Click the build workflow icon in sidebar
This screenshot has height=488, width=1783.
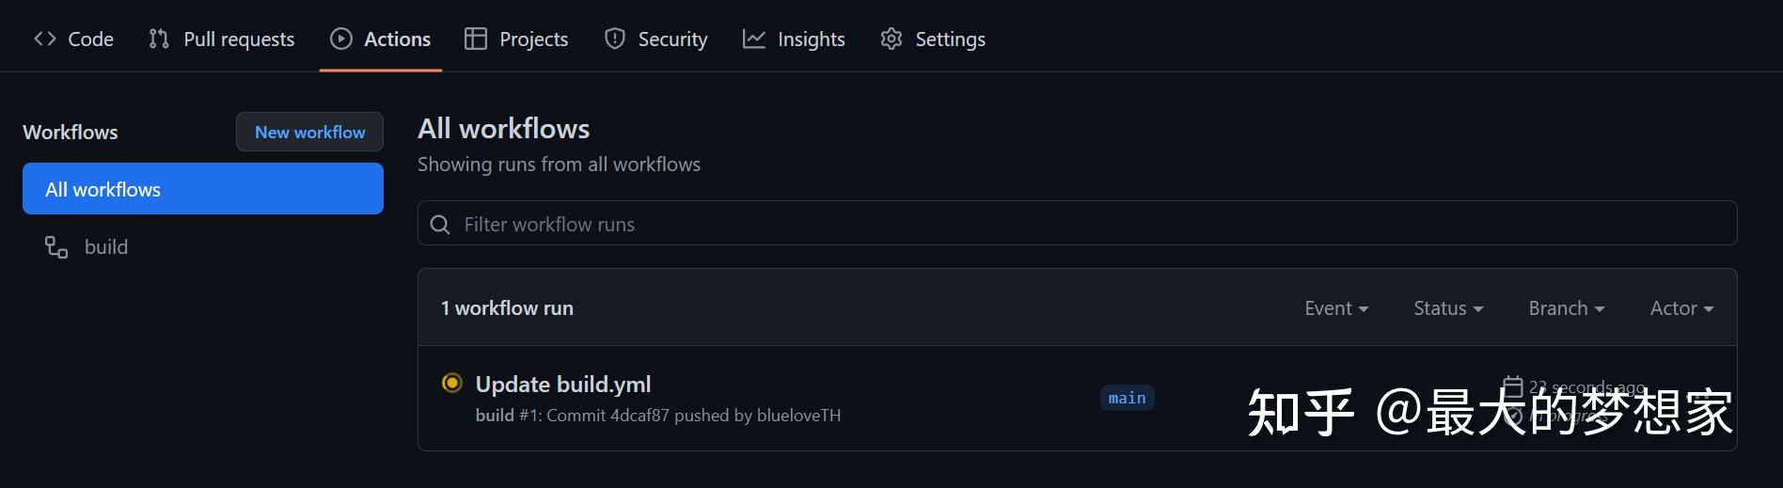pyautogui.click(x=56, y=247)
